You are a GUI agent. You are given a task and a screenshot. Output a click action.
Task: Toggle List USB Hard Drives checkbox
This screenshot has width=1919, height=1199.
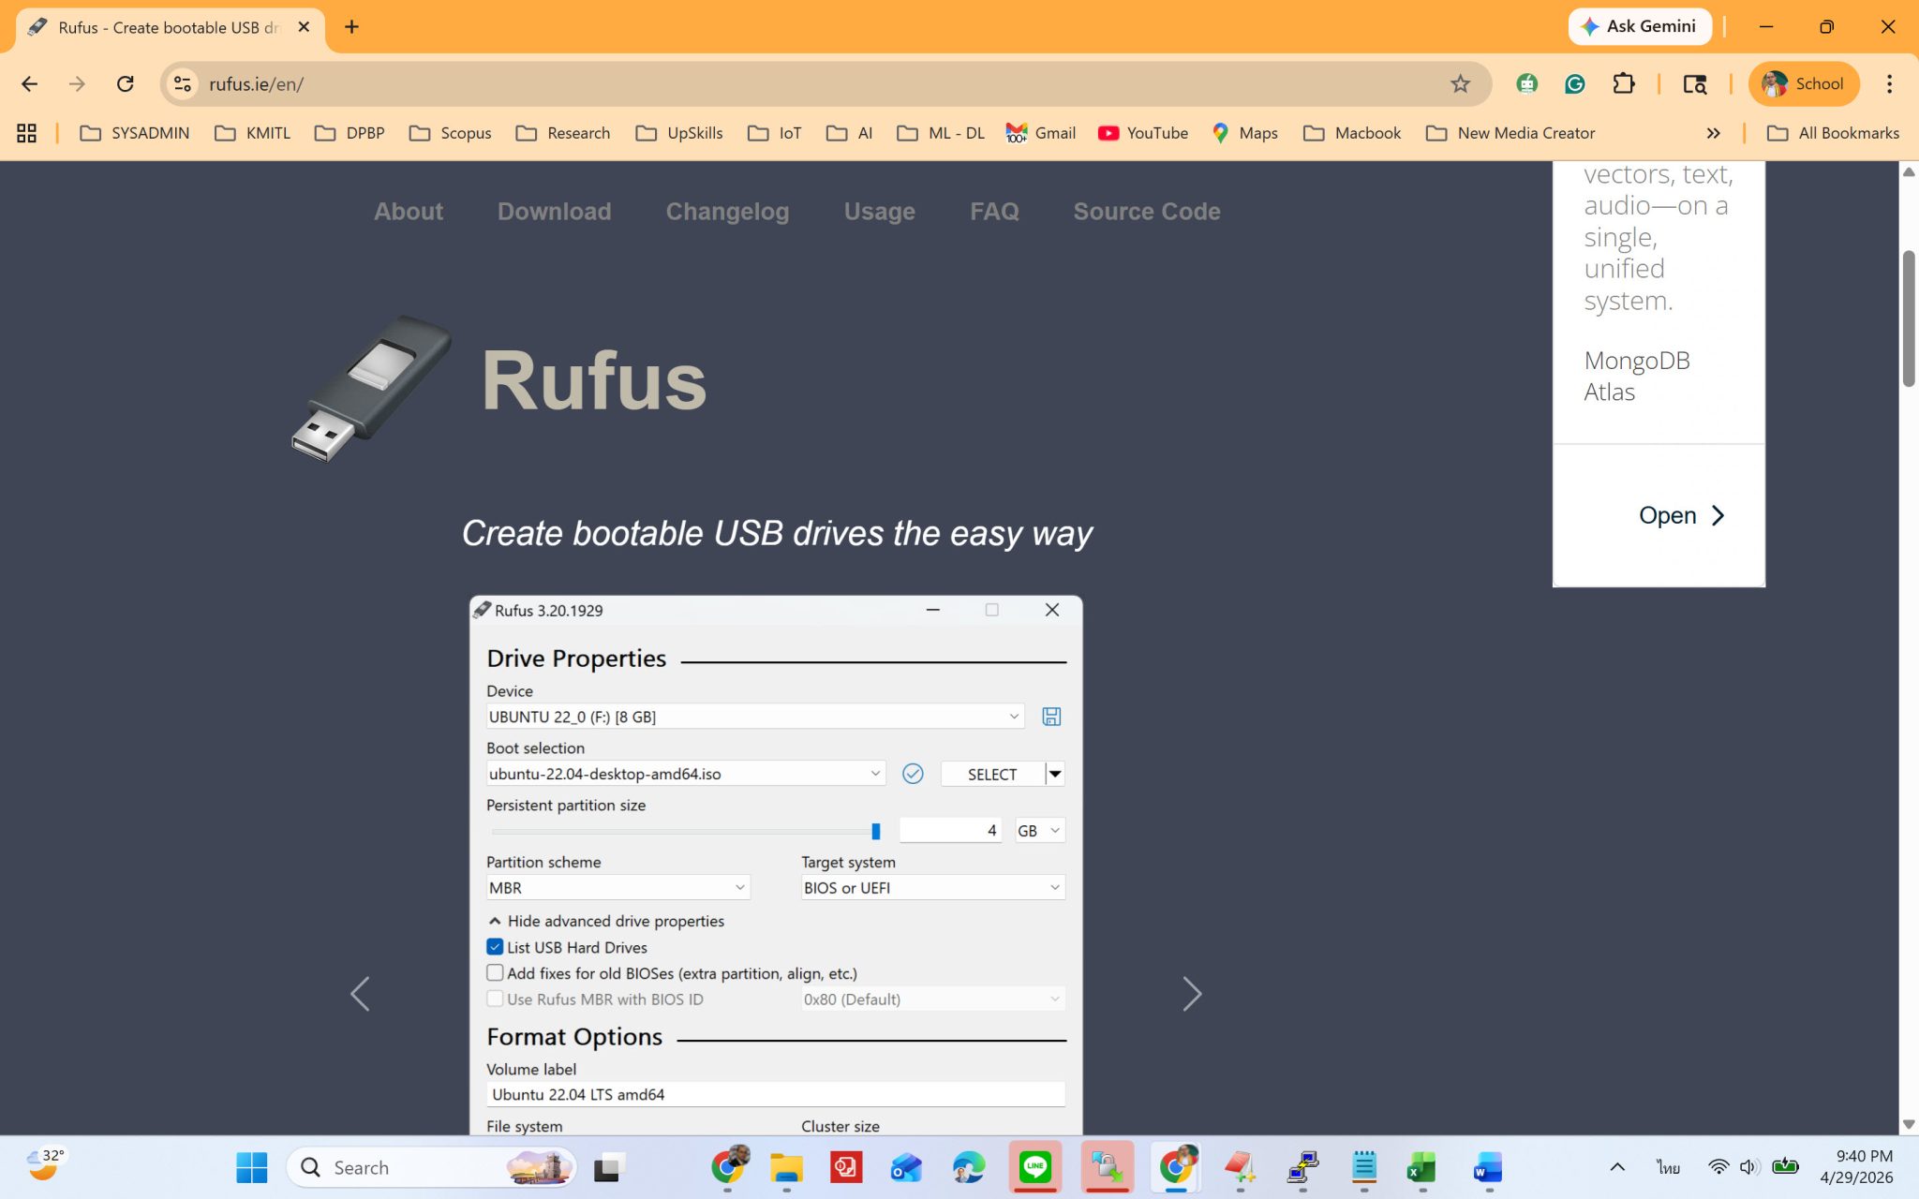pyautogui.click(x=495, y=947)
